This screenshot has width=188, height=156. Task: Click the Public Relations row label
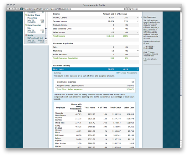click(x=60, y=54)
